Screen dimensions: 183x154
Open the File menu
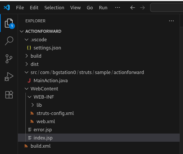20,8
